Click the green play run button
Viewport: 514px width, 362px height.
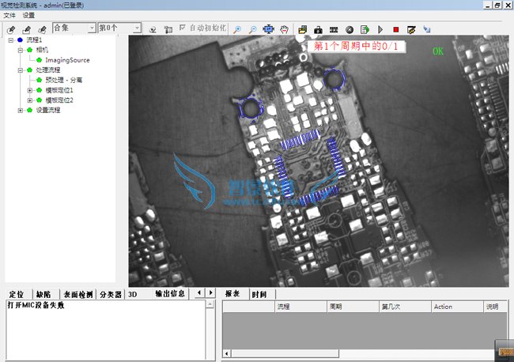pos(380,29)
